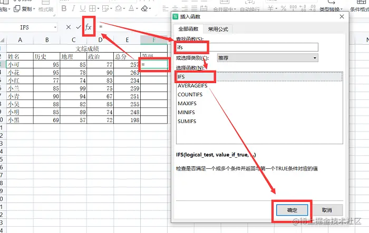
Task: Select column E header
Action: click(x=127, y=40)
